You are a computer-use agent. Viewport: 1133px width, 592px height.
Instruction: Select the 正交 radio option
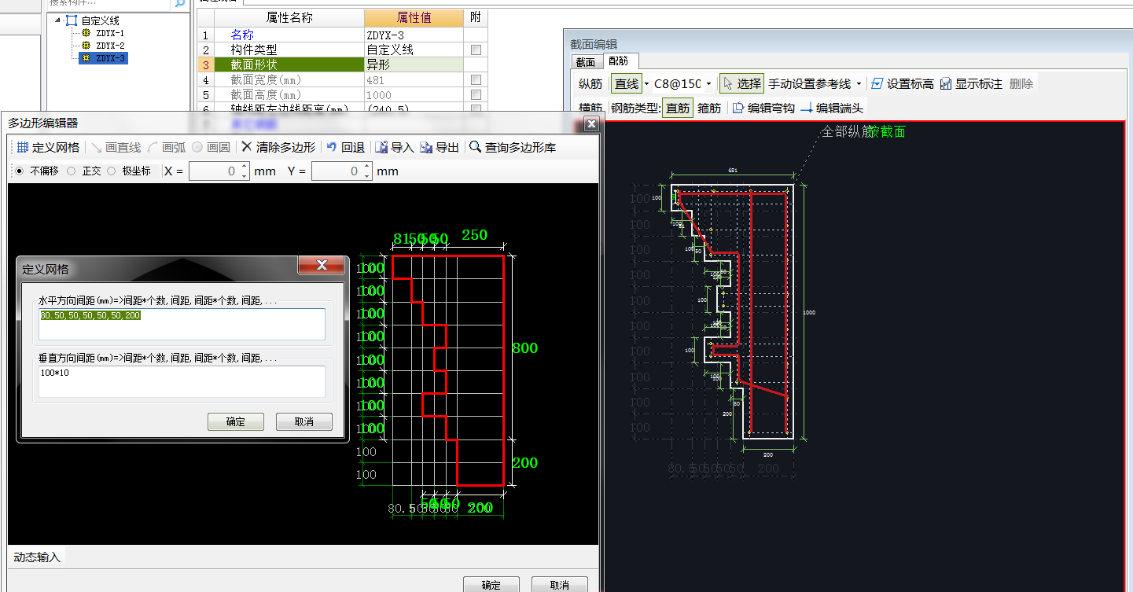72,171
